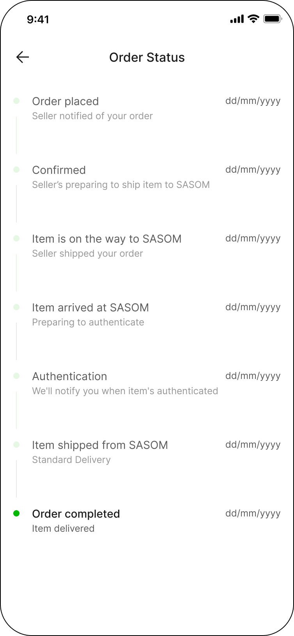Image resolution: width=294 pixels, height=636 pixels.
Task: Click the green Order completed status dot
Action: point(16,513)
